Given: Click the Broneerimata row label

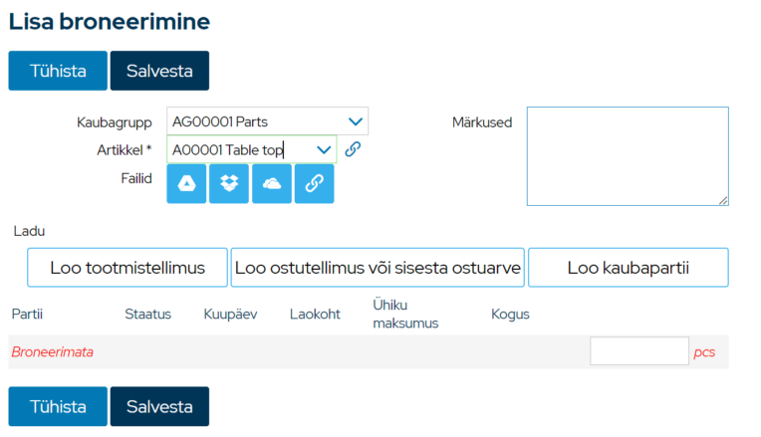Looking at the screenshot, I should (53, 351).
